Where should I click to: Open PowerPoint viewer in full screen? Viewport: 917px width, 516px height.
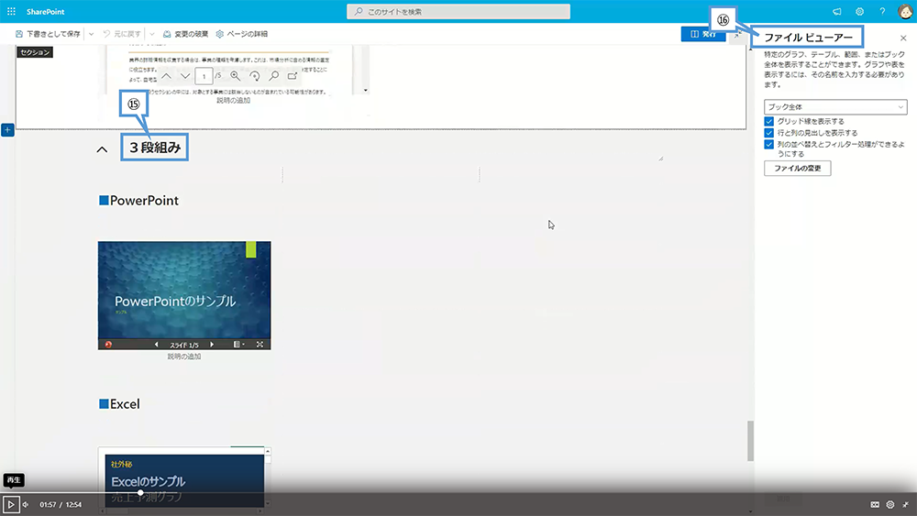point(260,345)
